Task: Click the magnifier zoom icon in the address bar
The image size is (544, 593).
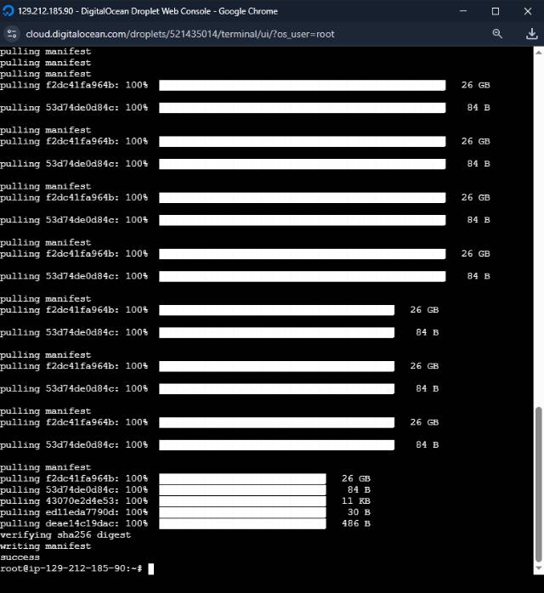Action: tap(498, 34)
